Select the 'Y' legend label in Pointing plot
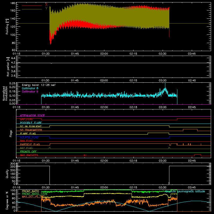The width and height of the screenshot is (214, 214). [x=46, y=8]
